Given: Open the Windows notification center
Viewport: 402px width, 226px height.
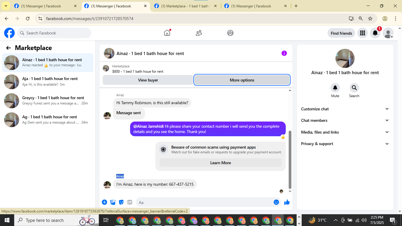Looking at the screenshot, I should click(393, 220).
